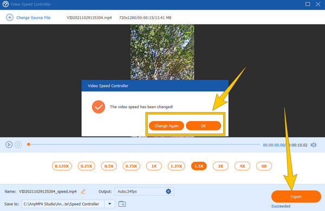Mute audio with the speaker icon

point(313,145)
